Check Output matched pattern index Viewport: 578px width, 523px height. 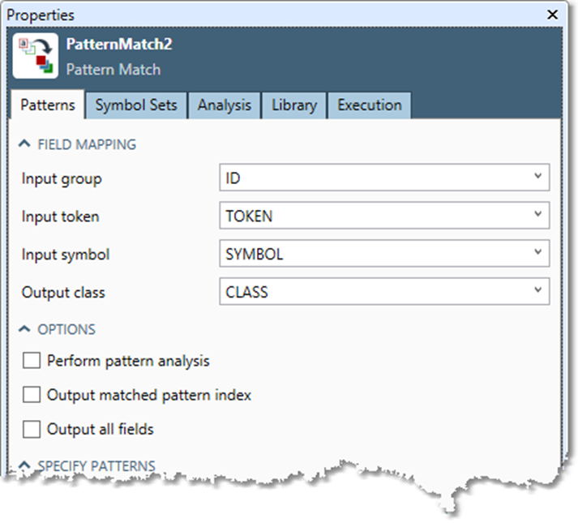(32, 396)
